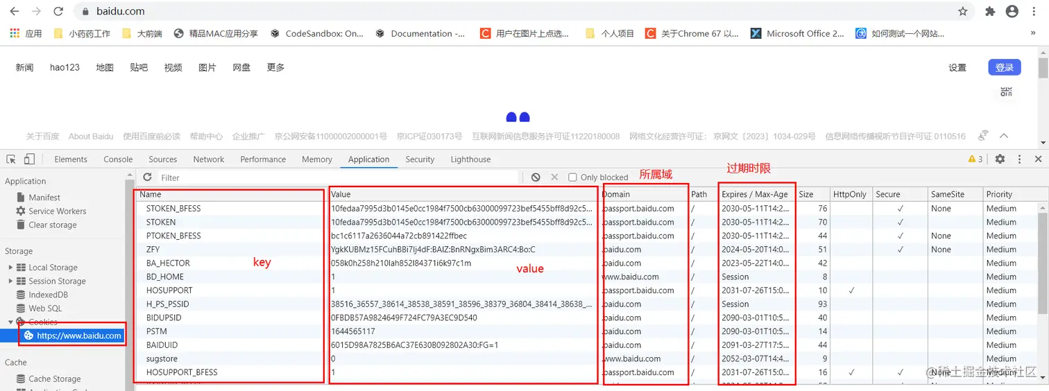Screen dimensions: 1049x391
Task: Switch to the Security tab
Action: coord(420,159)
